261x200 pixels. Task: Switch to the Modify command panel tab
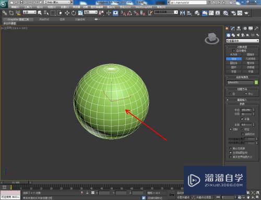pyautogui.click(x=233, y=29)
